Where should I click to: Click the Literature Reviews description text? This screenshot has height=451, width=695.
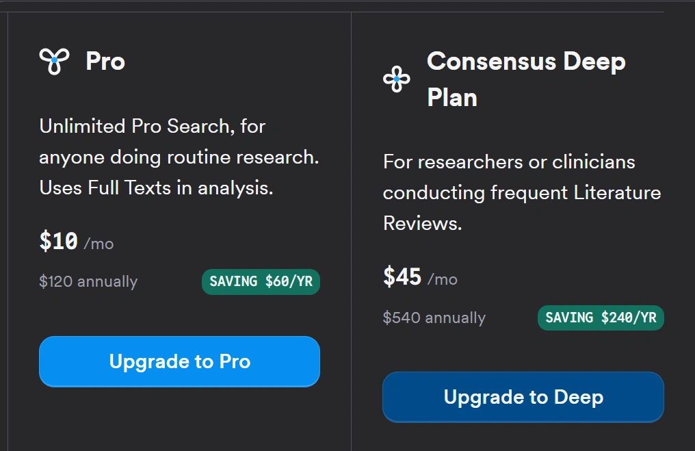[x=522, y=192]
